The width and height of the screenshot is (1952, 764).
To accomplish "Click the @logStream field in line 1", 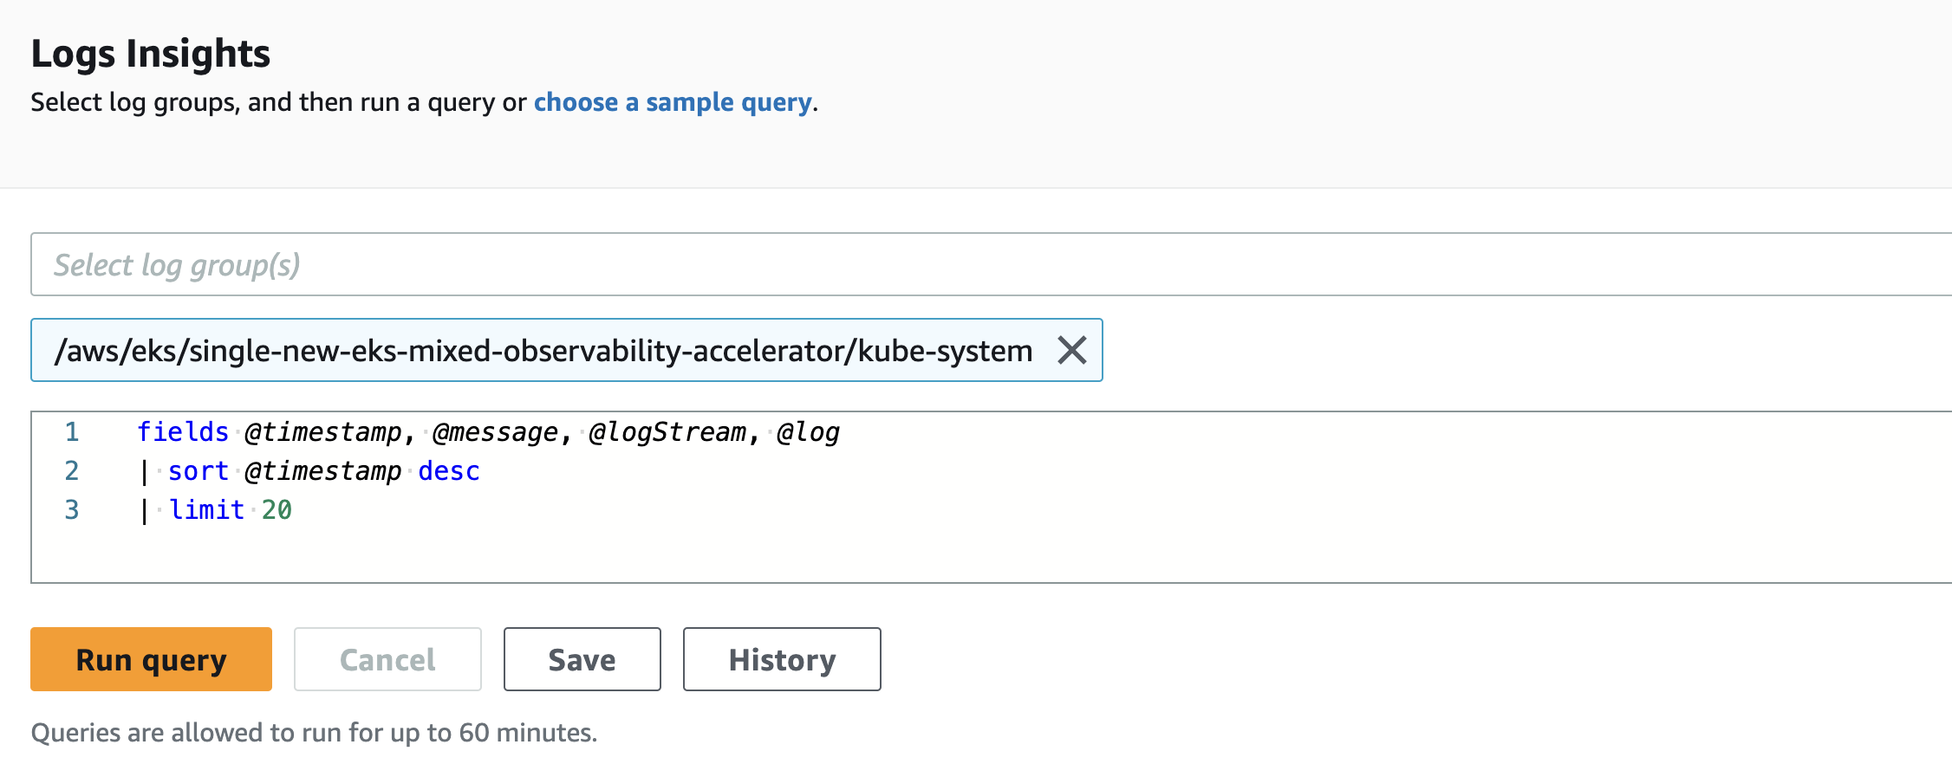I will (x=667, y=431).
